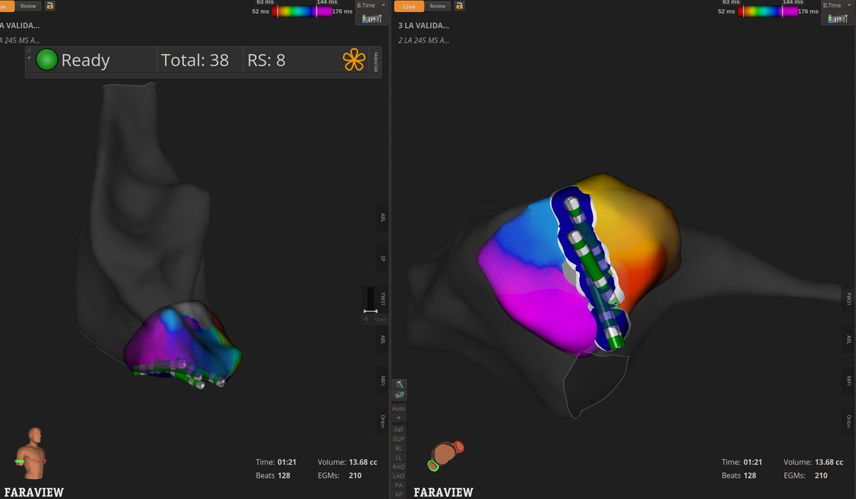Set view to SUP orientation
The height and width of the screenshot is (499, 856).
[x=399, y=439]
